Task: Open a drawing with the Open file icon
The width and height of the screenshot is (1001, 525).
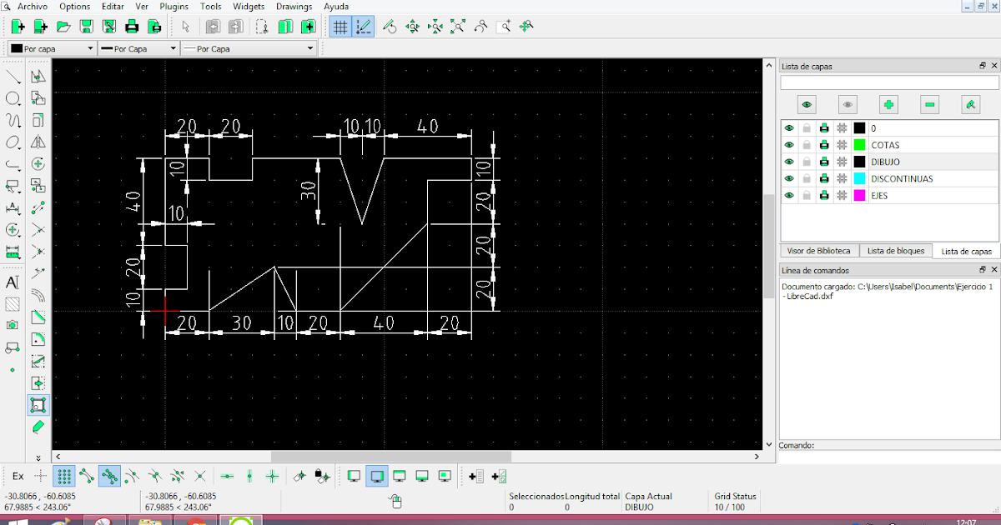Action: click(63, 26)
